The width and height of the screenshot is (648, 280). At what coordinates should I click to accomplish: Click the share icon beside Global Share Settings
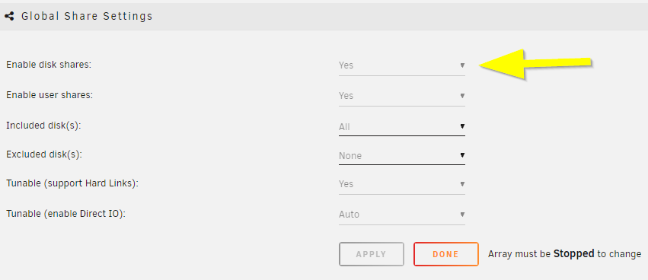coord(9,16)
